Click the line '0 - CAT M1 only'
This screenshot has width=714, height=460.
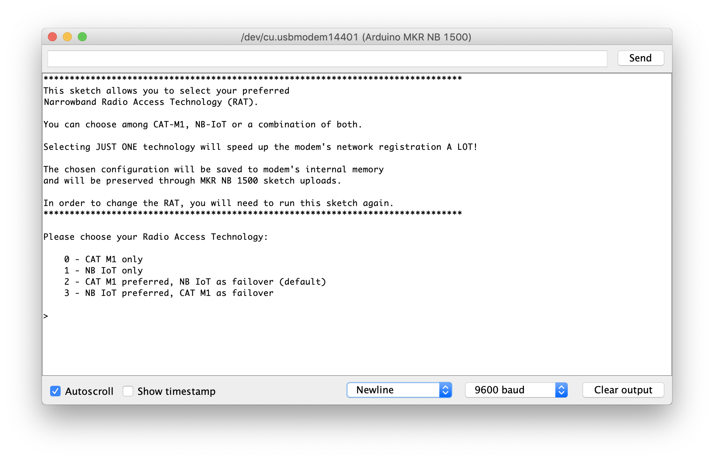pyautogui.click(x=103, y=259)
